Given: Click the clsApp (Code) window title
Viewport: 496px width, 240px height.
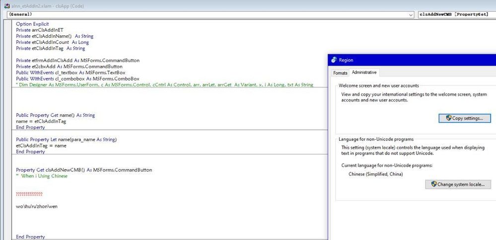Looking at the screenshot, I should (x=48, y=6).
